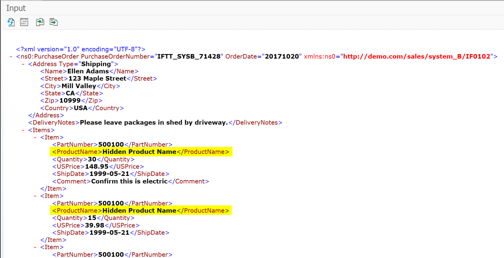This screenshot has height=258, width=504.
Task: Click the XML version declaration line
Action: point(81,49)
